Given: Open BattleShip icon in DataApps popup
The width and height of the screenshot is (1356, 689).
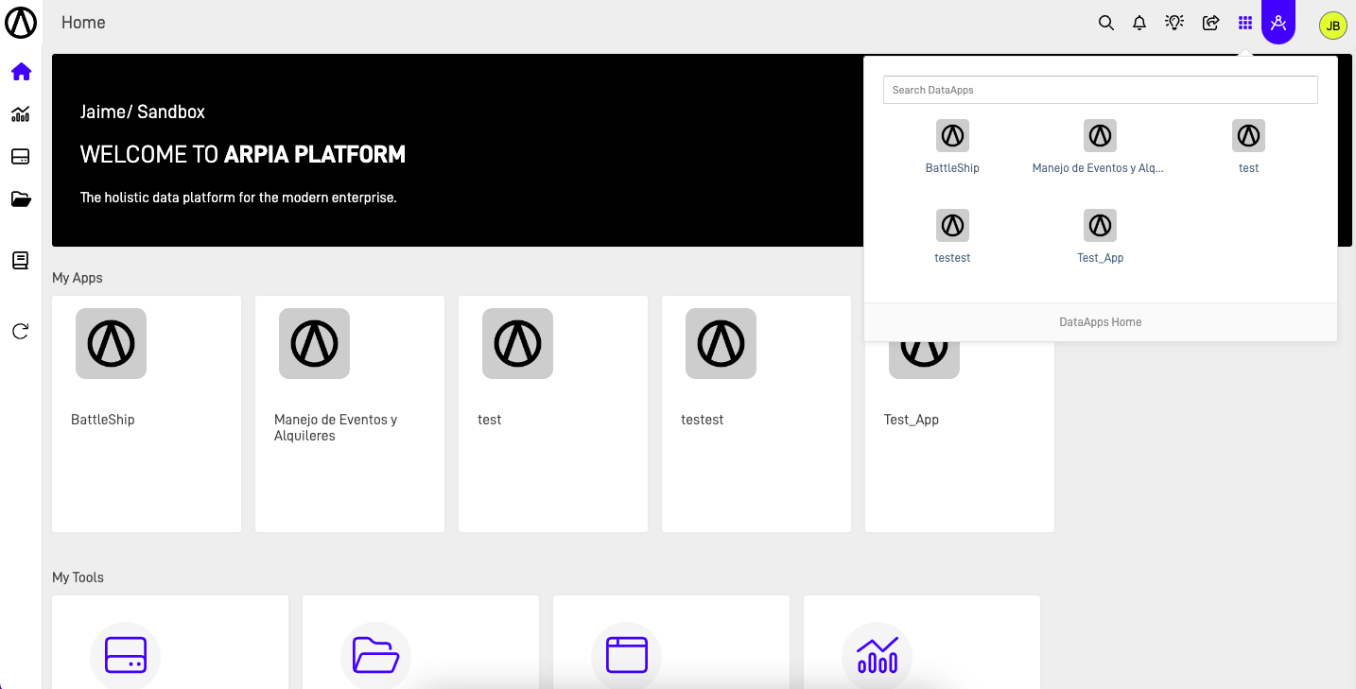Looking at the screenshot, I should [x=952, y=135].
